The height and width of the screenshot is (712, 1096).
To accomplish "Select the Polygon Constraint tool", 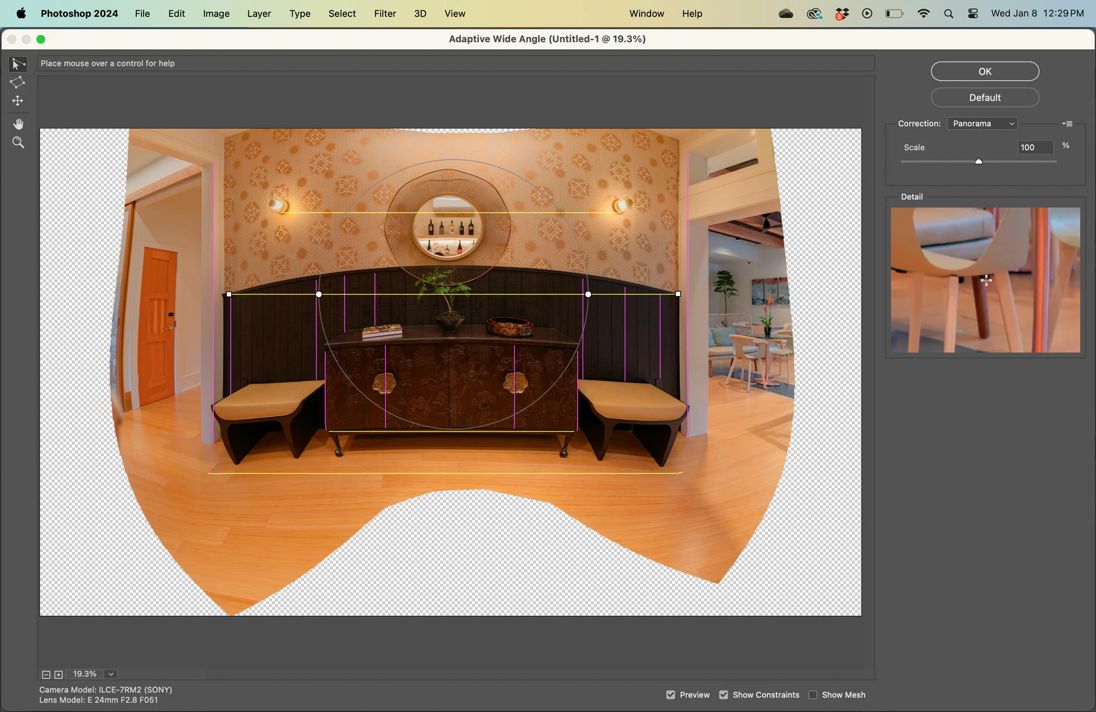I will (x=18, y=83).
